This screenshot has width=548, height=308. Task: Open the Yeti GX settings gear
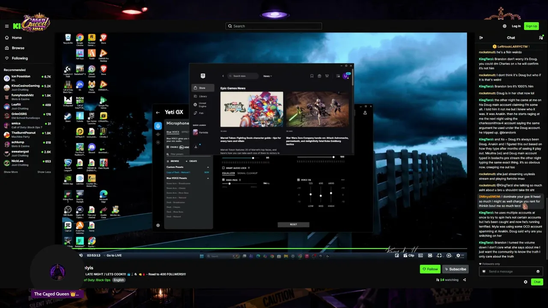tap(158, 225)
